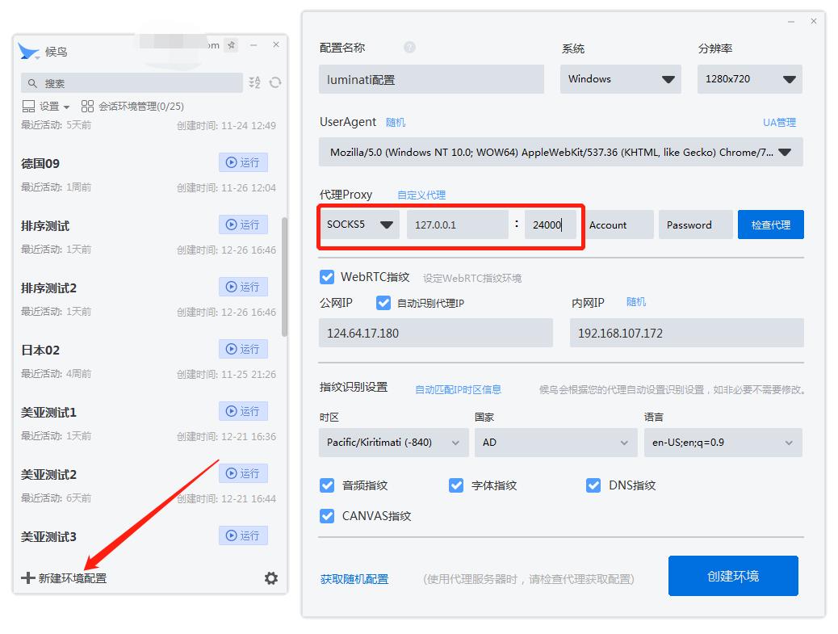The height and width of the screenshot is (634, 838).
Task: Open the 时区 timezone dropdown
Action: (393, 443)
